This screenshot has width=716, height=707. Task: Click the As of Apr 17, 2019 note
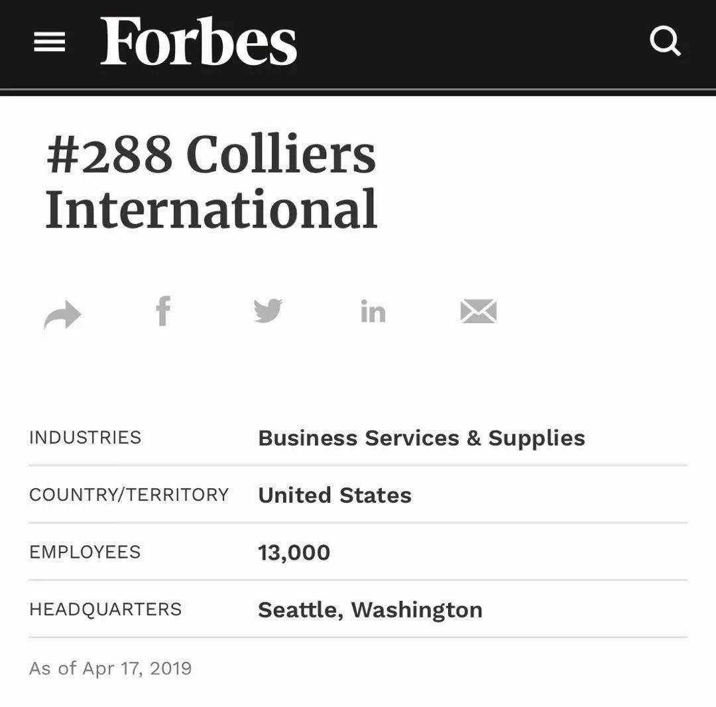click(x=111, y=669)
